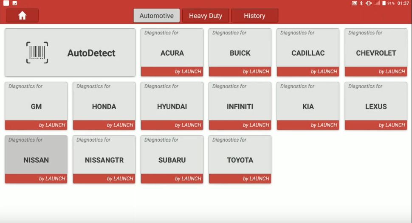Select the CADILLAC diagnostics tile
This screenshot has width=412, height=223.
(308, 53)
